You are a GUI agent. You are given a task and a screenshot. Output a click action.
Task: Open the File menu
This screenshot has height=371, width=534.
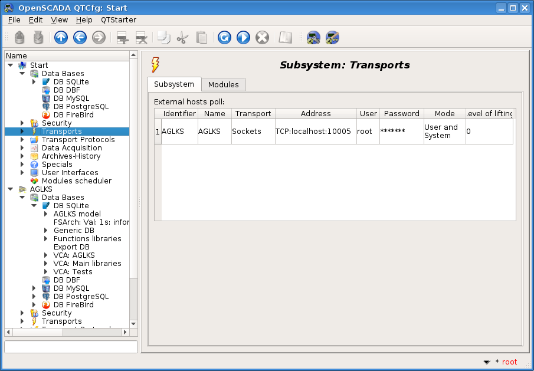pos(14,19)
